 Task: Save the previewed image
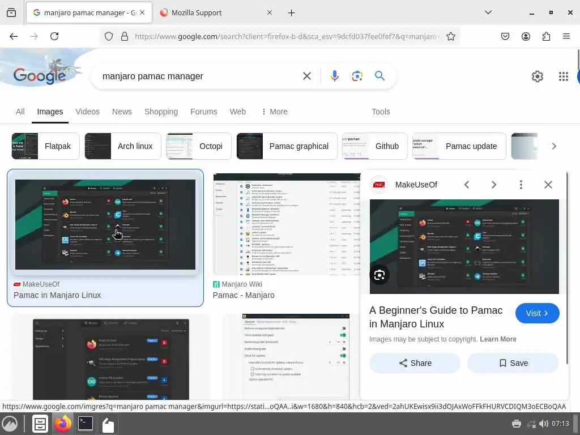(513, 363)
